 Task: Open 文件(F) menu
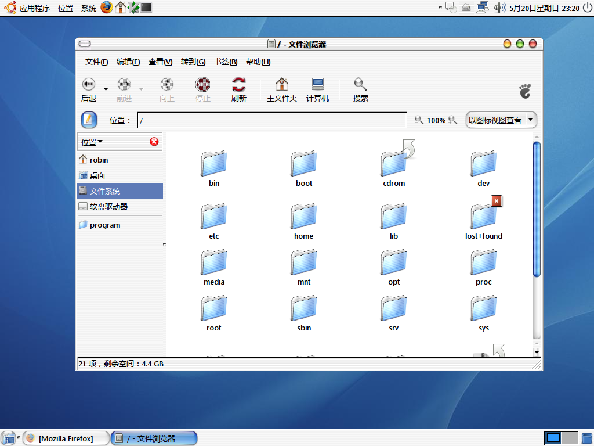coord(97,62)
